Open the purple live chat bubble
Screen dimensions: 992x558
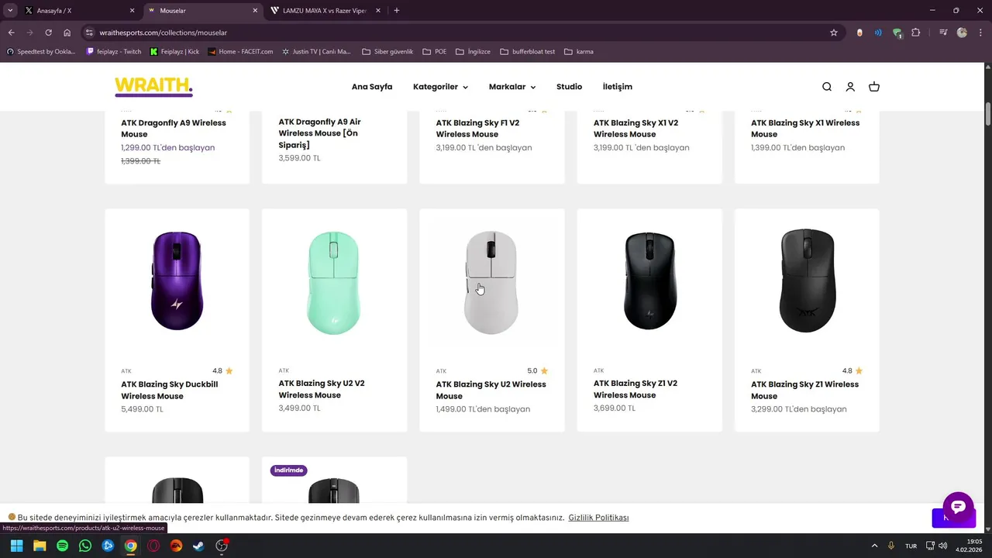click(958, 507)
